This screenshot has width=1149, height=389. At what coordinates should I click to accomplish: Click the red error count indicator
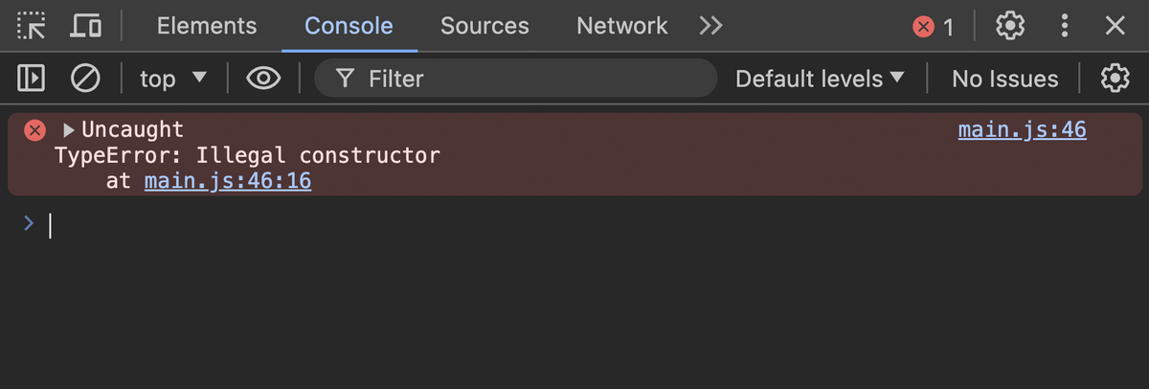tap(934, 27)
